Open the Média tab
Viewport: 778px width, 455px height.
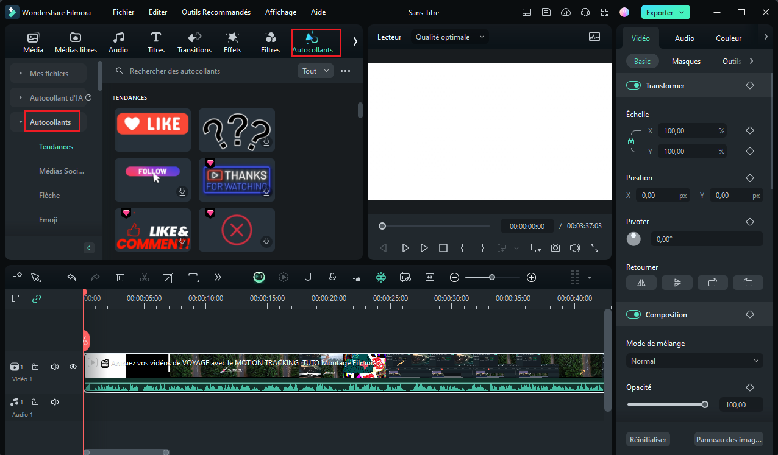[x=33, y=43]
